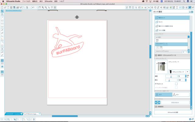195x122 pixels.
Task: Select the Rounded Rectangle tool
Action: click(2, 24)
